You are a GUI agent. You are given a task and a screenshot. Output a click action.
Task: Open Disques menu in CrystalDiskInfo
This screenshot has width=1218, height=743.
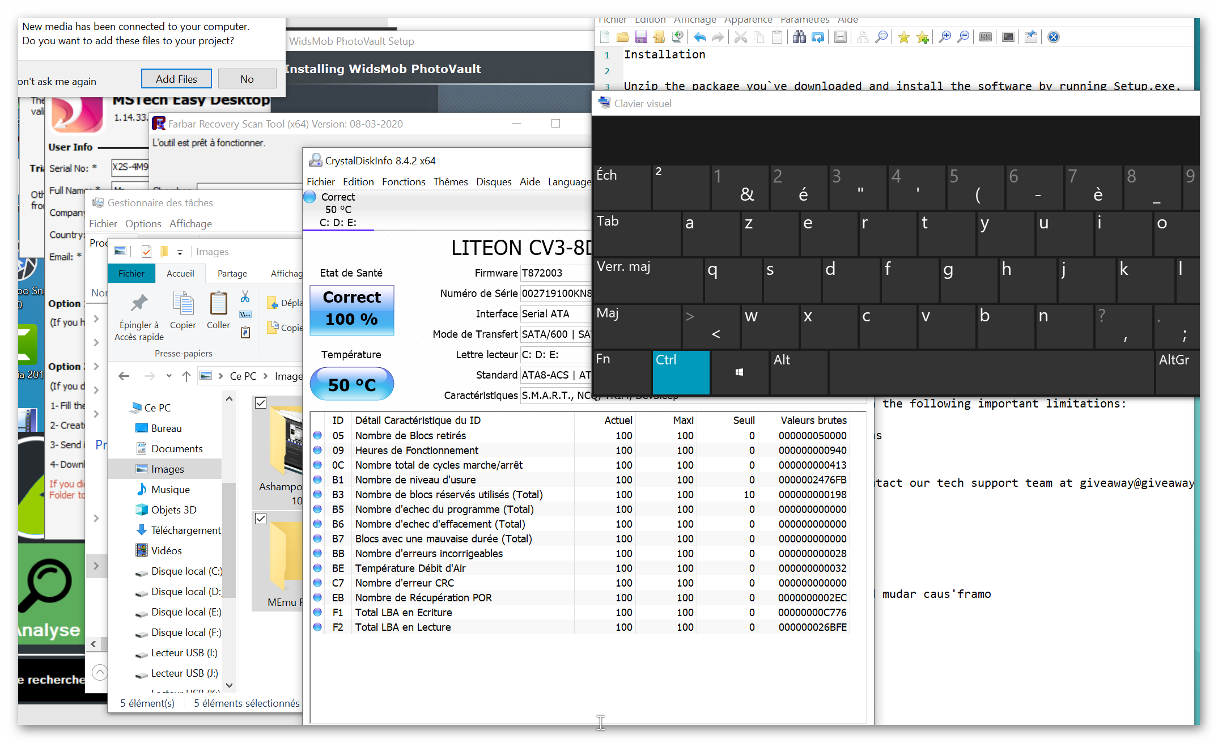494,182
